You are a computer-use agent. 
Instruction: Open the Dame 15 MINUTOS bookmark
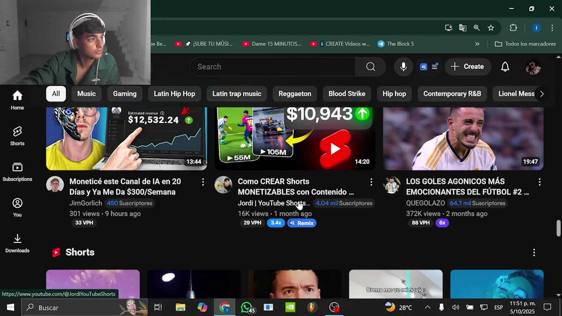click(272, 44)
